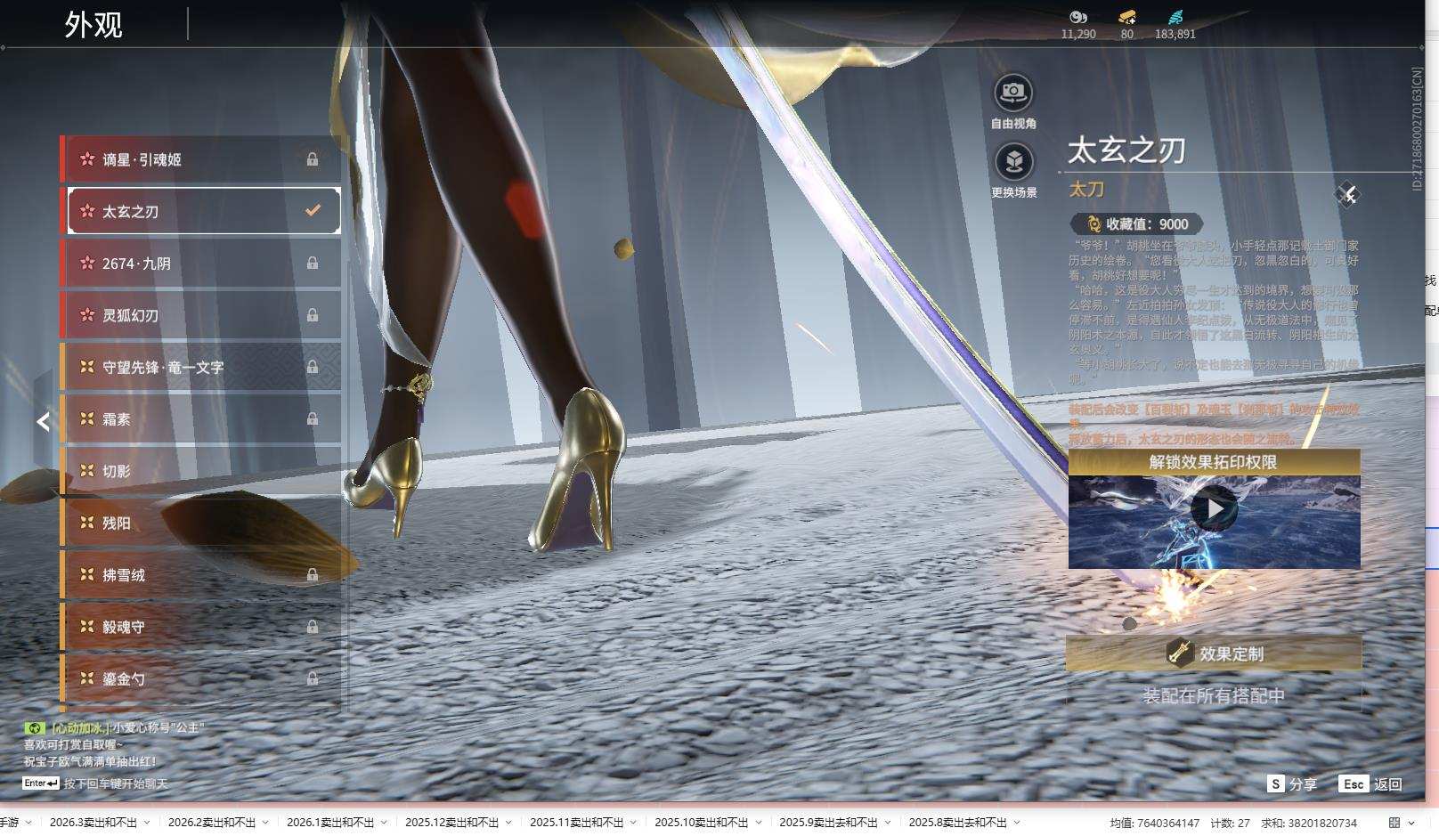The height and width of the screenshot is (836, 1439).
Task: Collapse the left panel with arrow
Action: point(43,422)
